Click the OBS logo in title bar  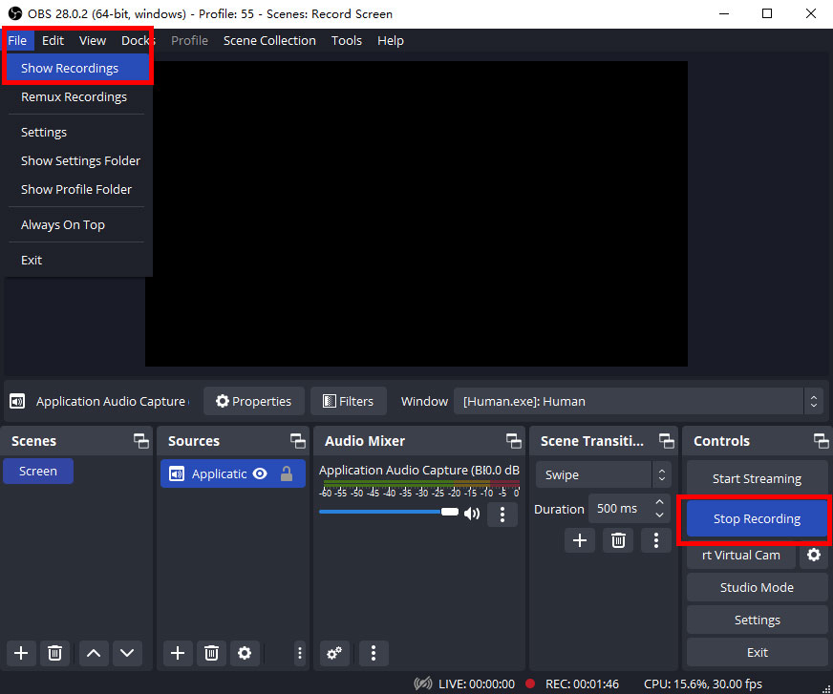pyautogui.click(x=15, y=13)
